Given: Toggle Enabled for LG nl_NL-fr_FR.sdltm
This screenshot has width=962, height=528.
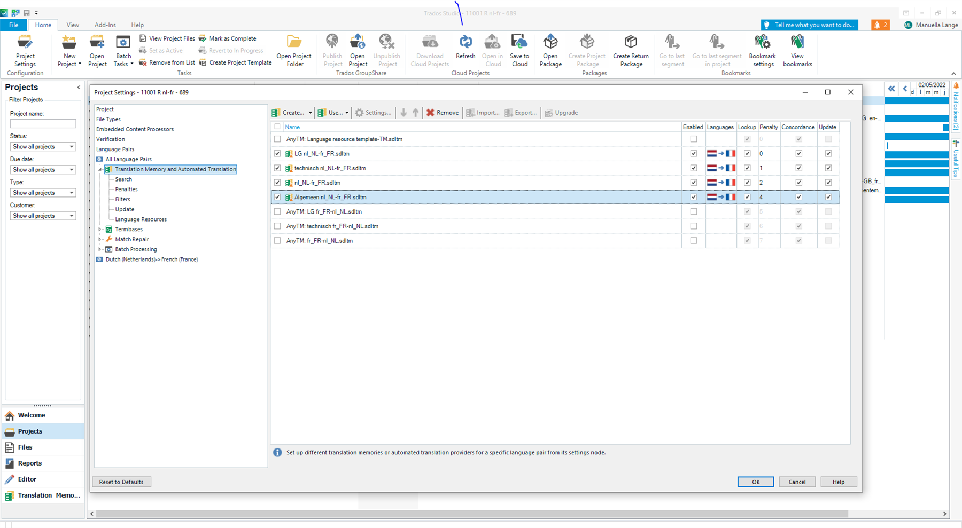Looking at the screenshot, I should tap(694, 153).
